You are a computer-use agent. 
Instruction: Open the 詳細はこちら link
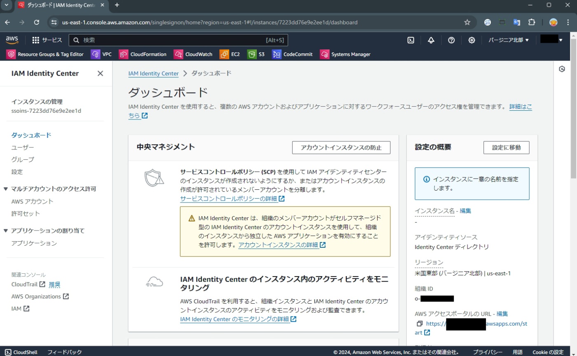[521, 107]
